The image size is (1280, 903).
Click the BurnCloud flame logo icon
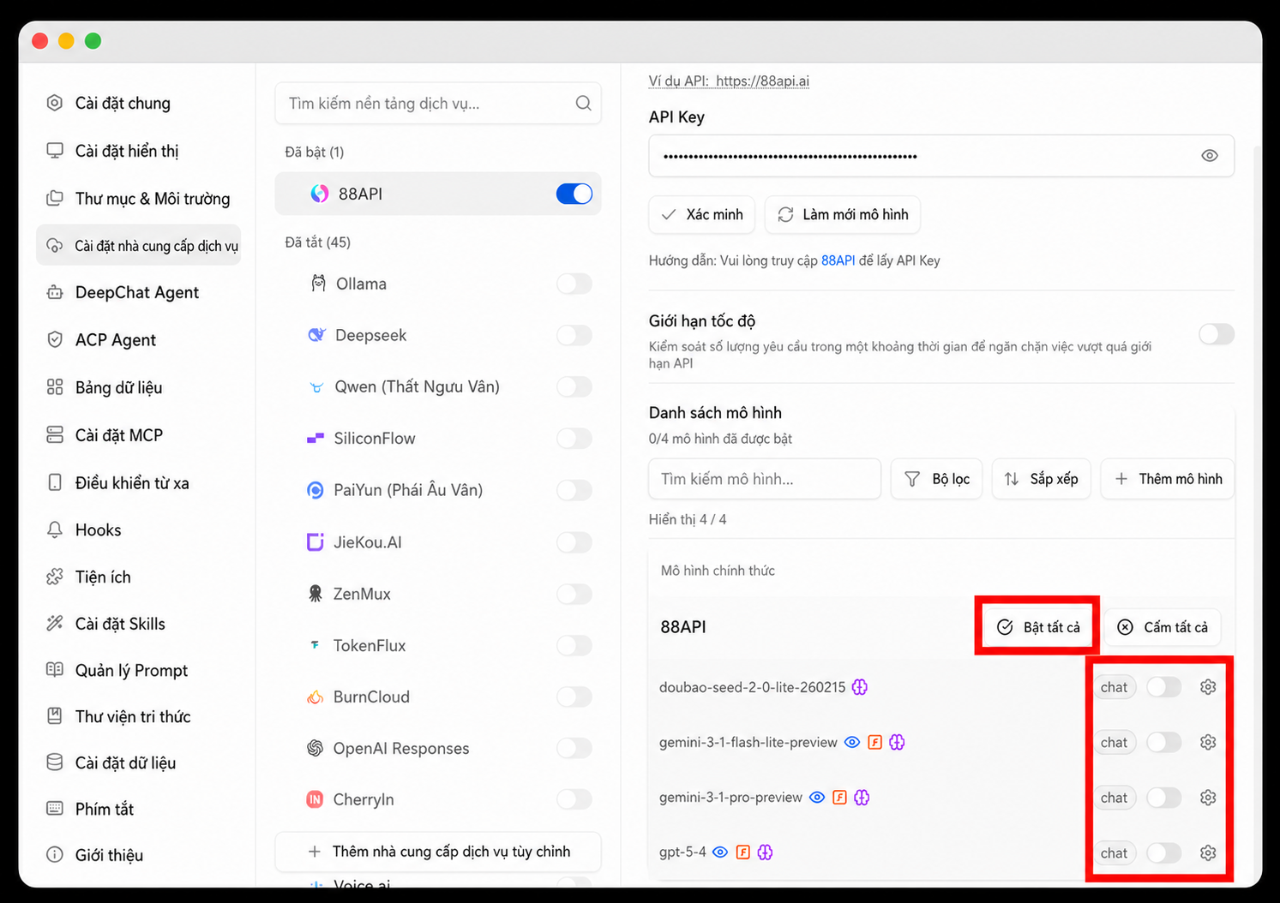click(x=315, y=697)
